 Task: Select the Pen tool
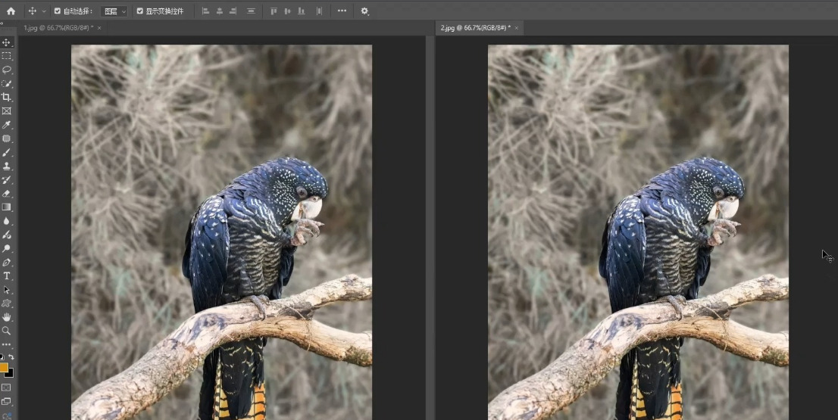click(x=6, y=262)
